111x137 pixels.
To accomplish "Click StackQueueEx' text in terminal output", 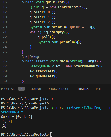I will 13,112.
